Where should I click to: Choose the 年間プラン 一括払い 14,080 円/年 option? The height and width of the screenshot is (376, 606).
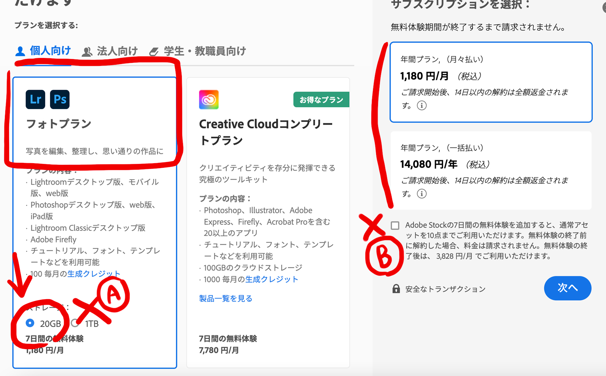pos(491,170)
